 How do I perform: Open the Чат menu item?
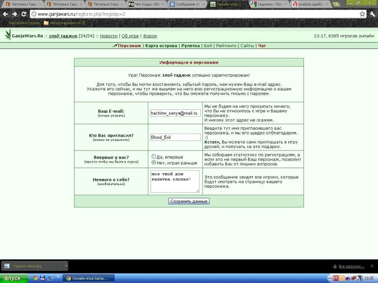[262, 46]
